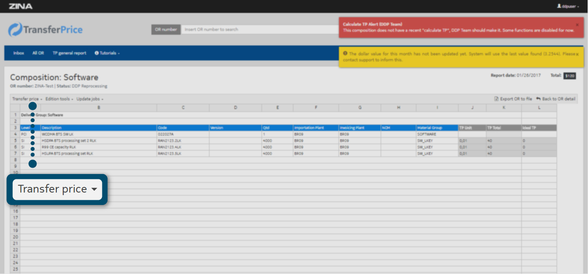Open the Transfer price dropdown menu
This screenshot has height=274, width=588.
27,99
